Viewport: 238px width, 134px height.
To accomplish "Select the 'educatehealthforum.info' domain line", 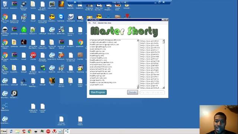I will coord(100,69).
